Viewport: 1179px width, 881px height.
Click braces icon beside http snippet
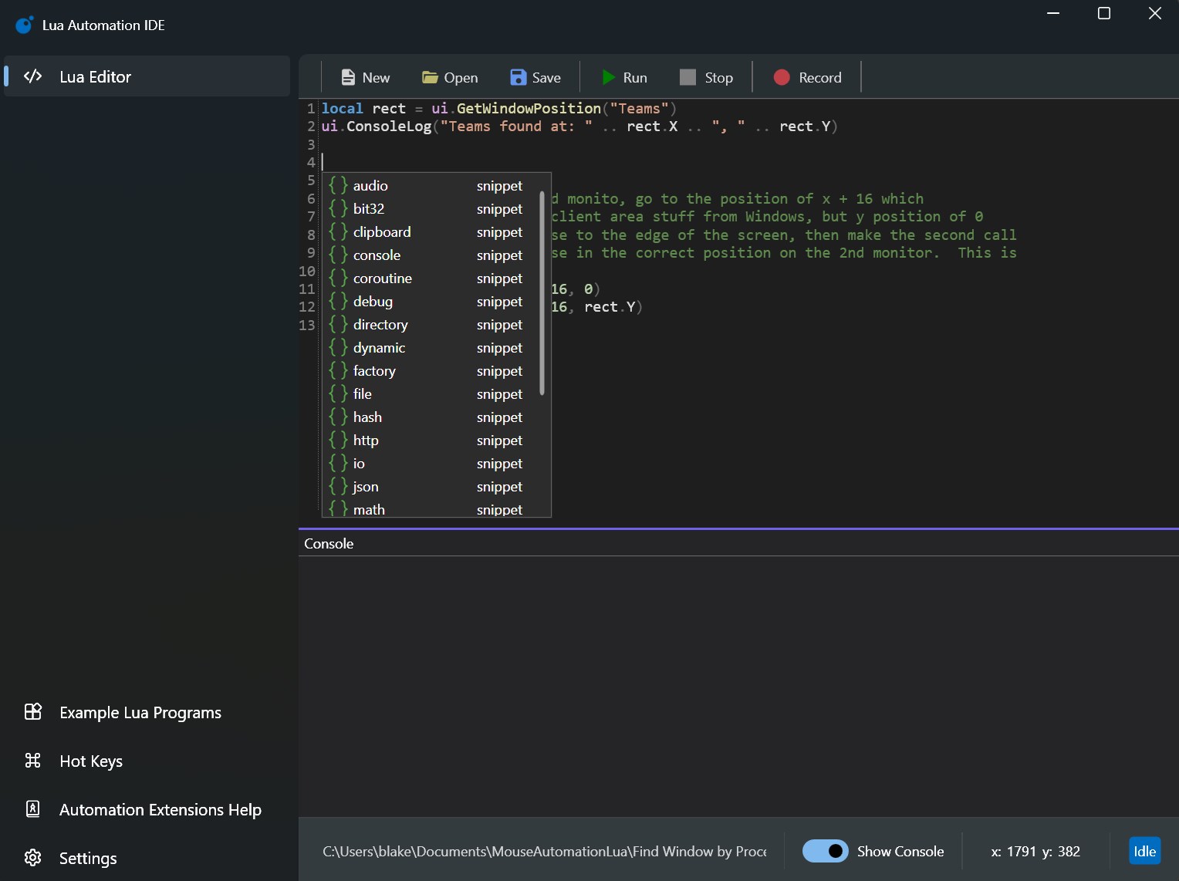(338, 440)
